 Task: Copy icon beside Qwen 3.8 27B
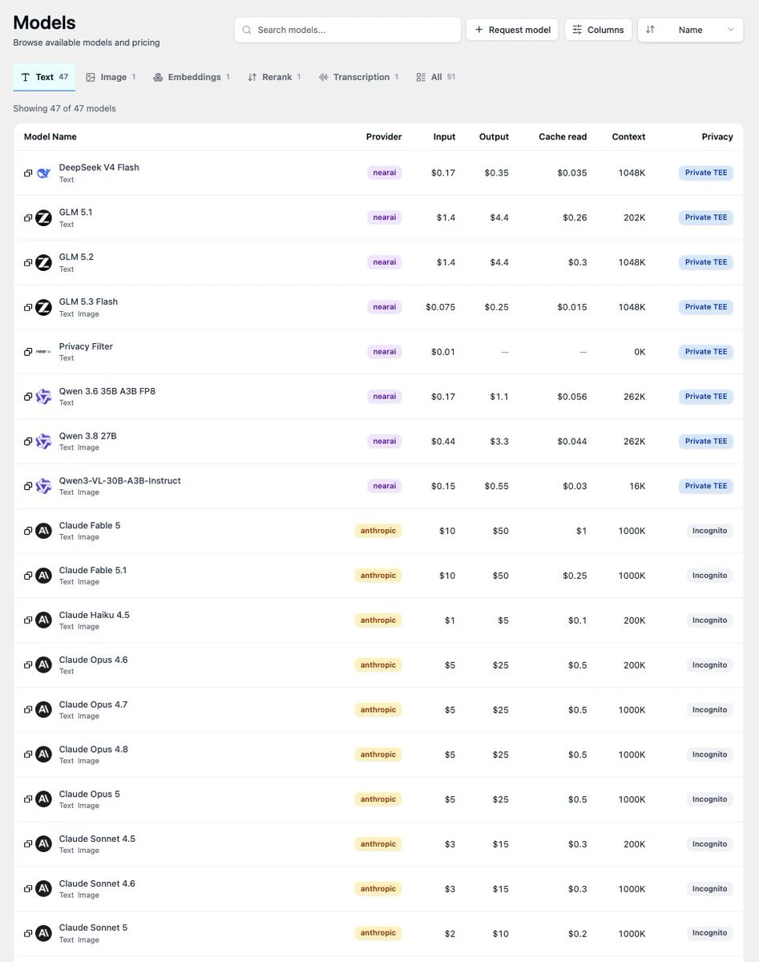click(28, 442)
